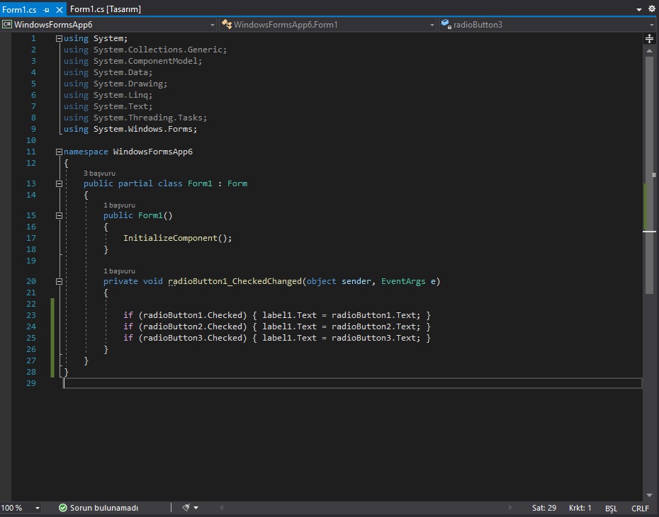Click the C# project icon beside WindowsFormsApp6
Image resolution: width=659 pixels, height=517 pixels.
pyautogui.click(x=6, y=24)
